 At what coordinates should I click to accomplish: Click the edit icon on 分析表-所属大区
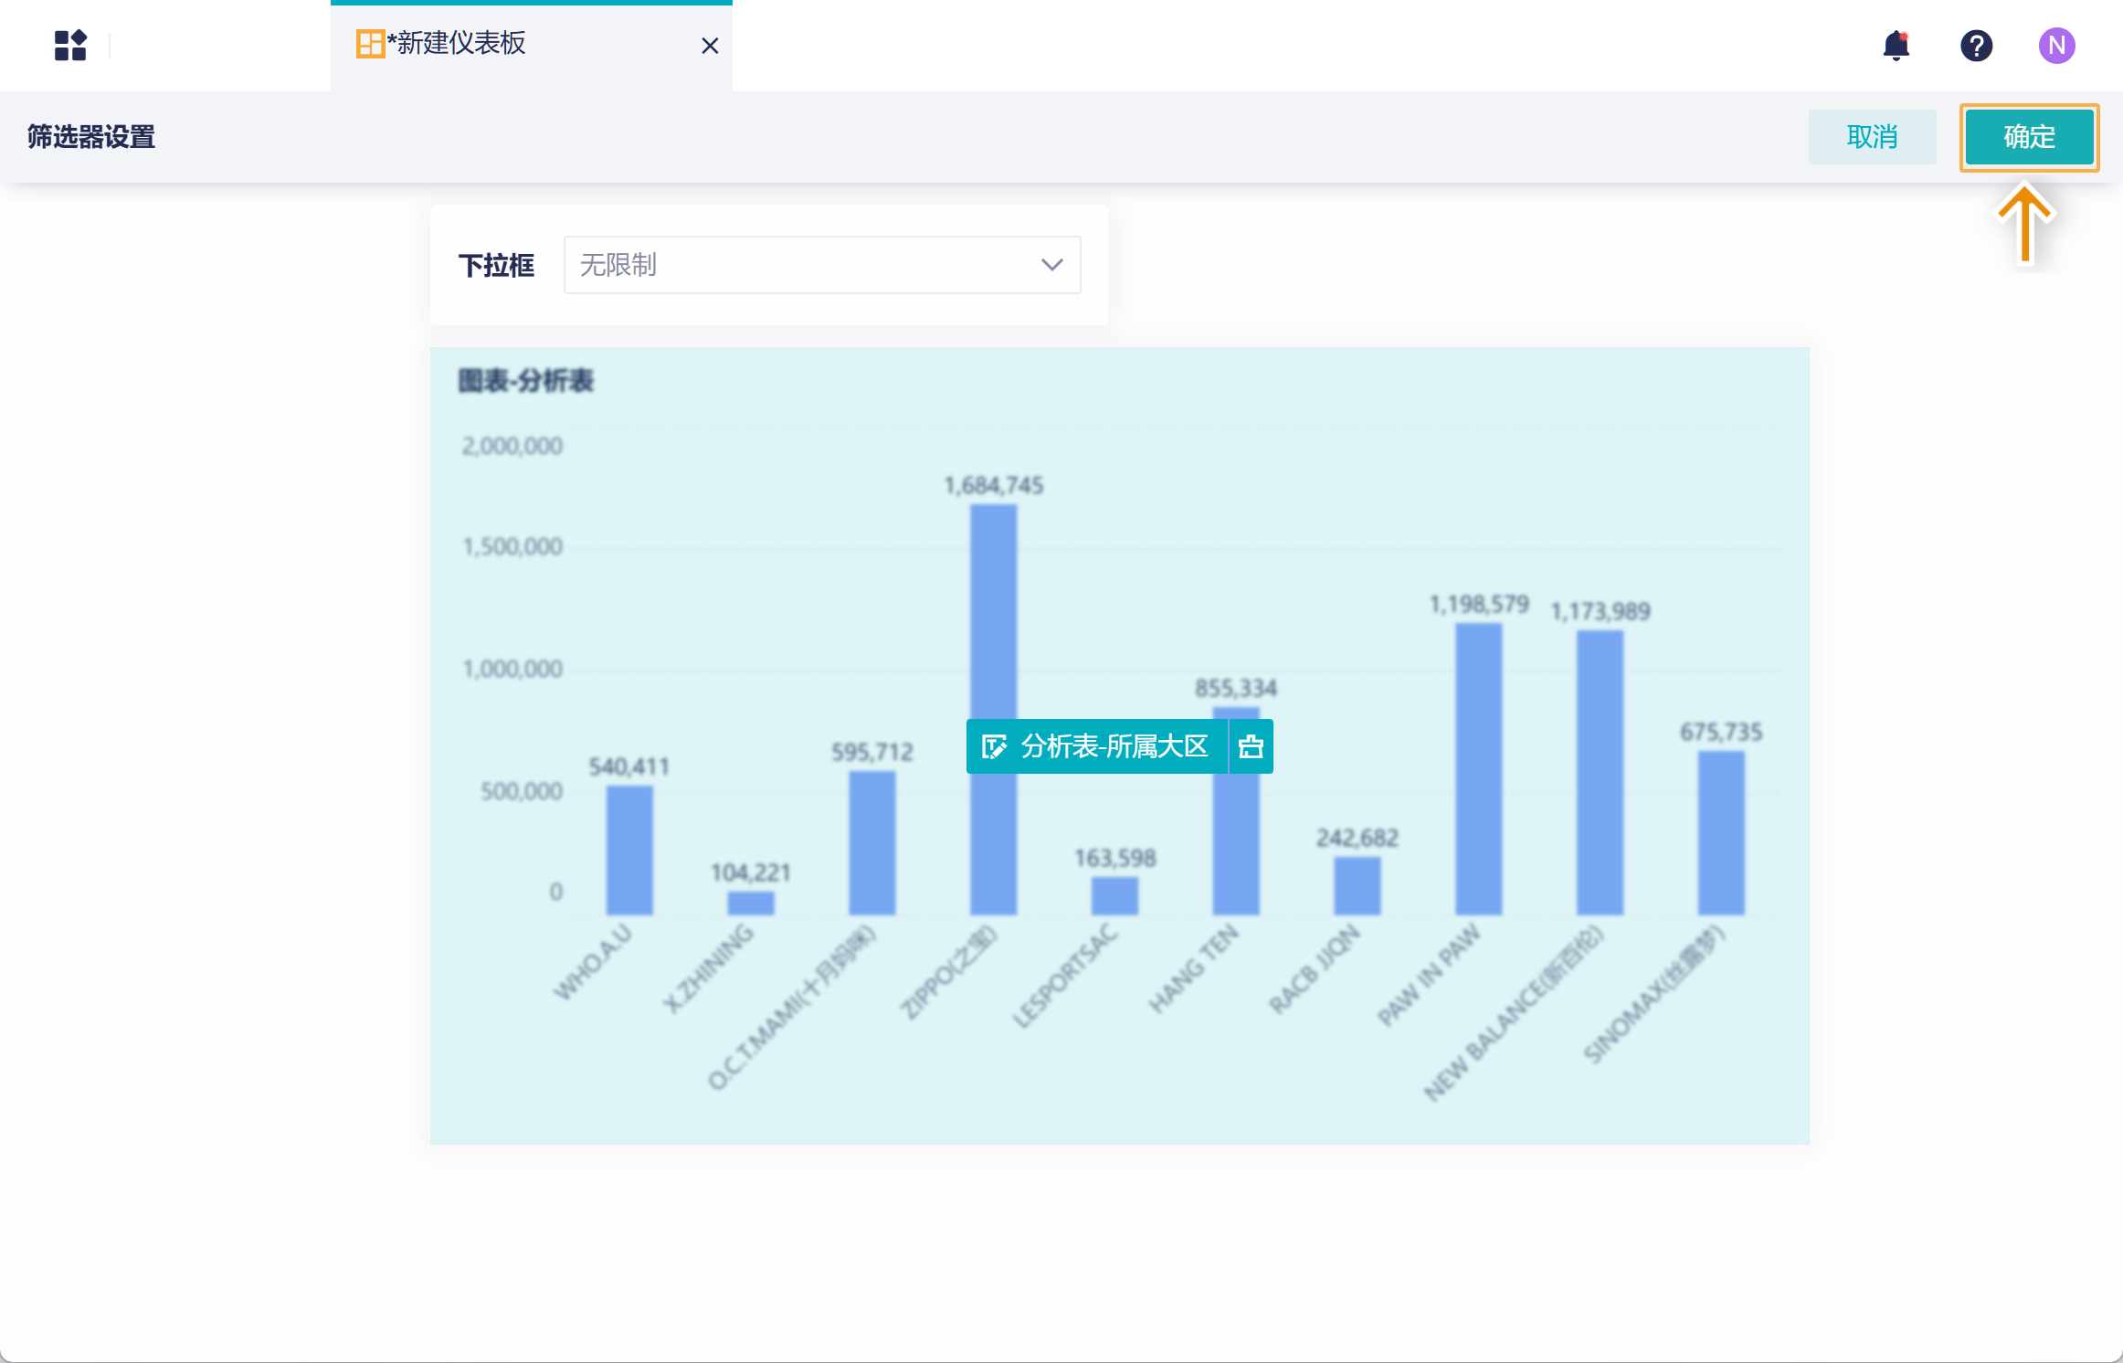pyautogui.click(x=993, y=746)
